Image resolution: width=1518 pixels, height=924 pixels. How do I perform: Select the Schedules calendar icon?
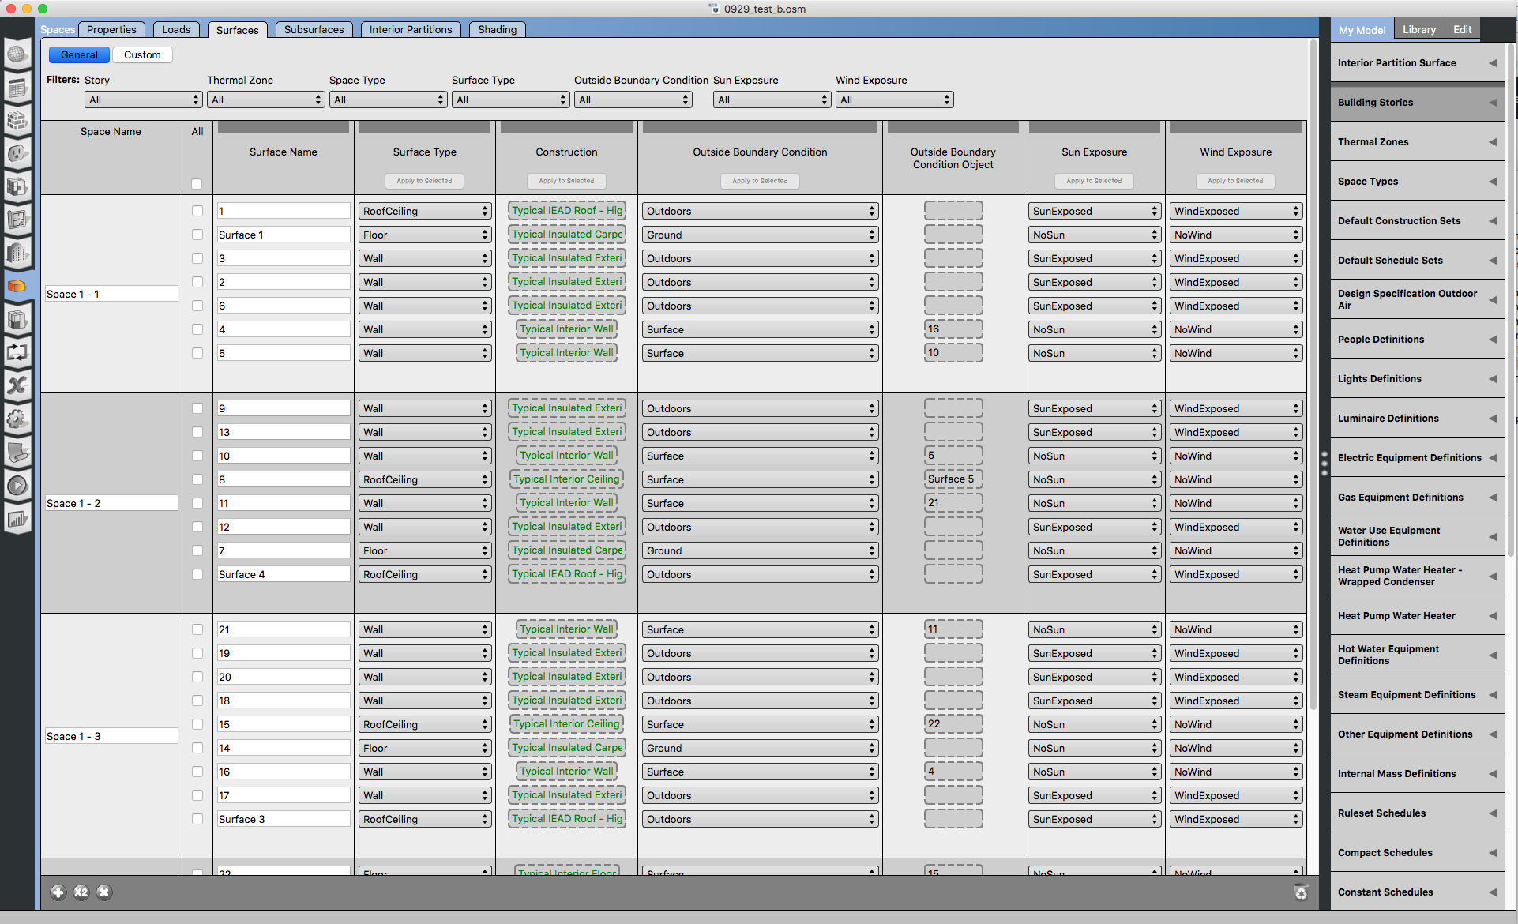point(18,88)
